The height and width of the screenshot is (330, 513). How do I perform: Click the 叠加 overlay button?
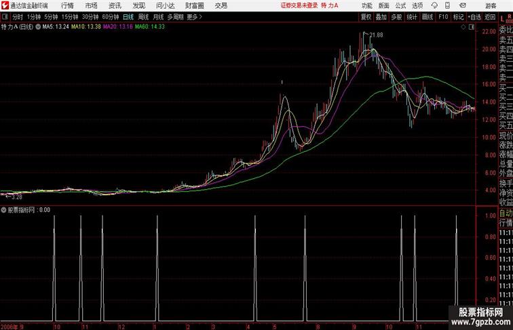[x=381, y=17]
